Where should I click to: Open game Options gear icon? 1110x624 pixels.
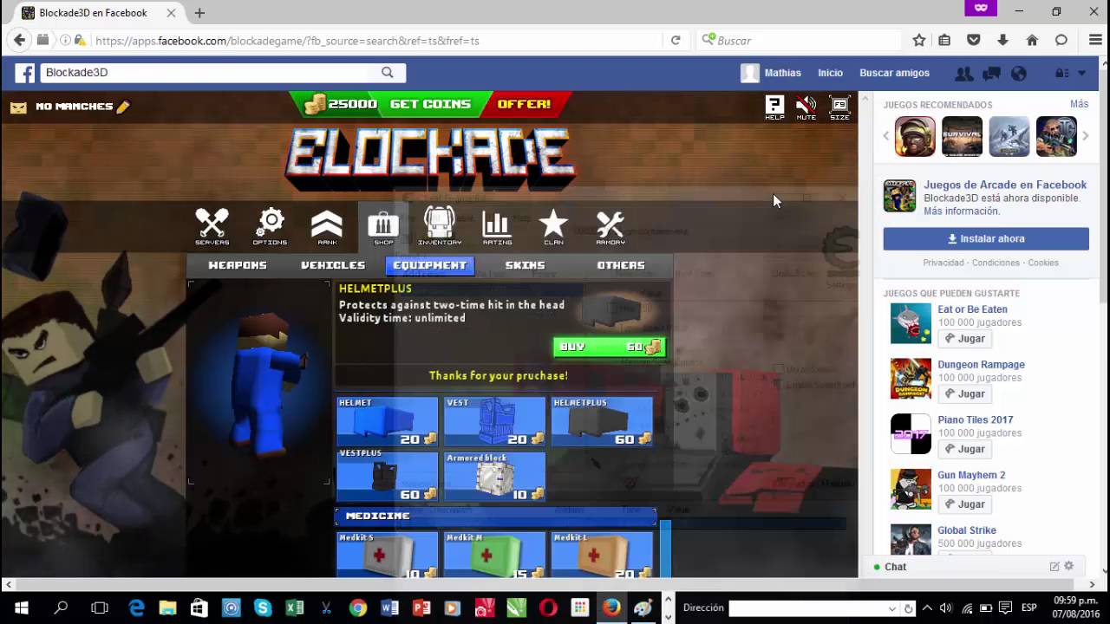pyautogui.click(x=270, y=227)
